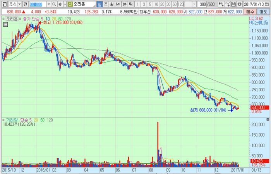Select the 분 (minute) chart tab

(x=125, y=4)
